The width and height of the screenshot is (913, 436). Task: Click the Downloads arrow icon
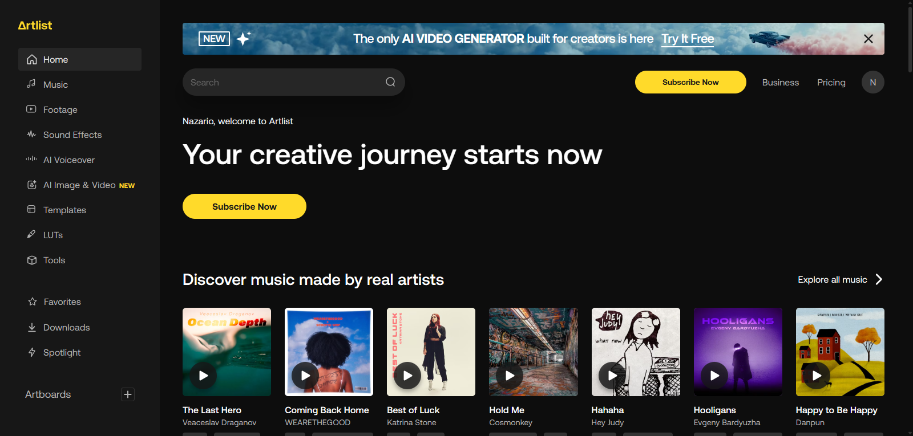click(x=32, y=327)
